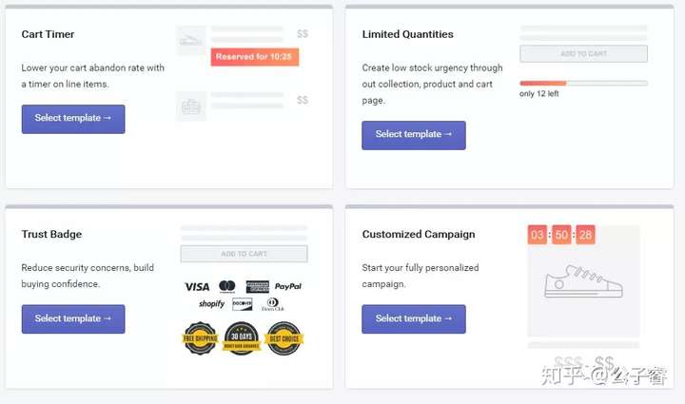Click the 03:50:28 countdown timer

pyautogui.click(x=561, y=235)
